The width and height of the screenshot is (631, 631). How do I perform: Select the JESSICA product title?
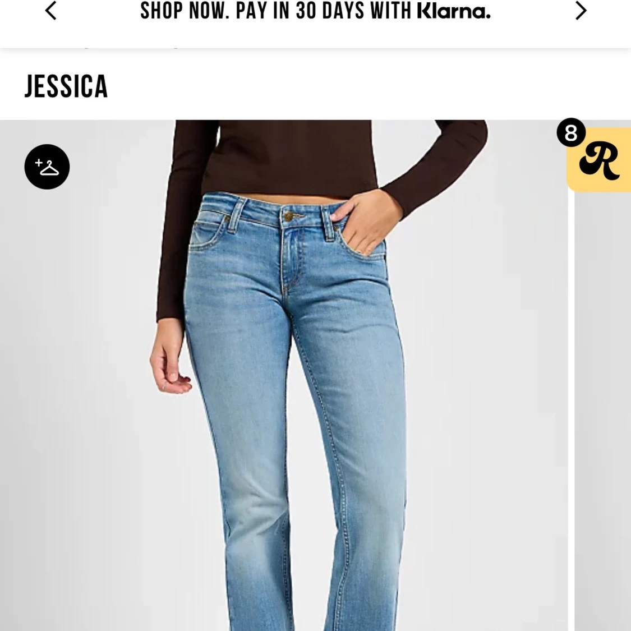(66, 86)
